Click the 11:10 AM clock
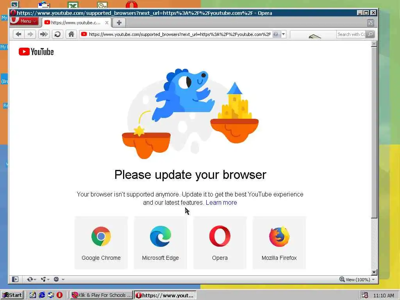 tap(384, 295)
